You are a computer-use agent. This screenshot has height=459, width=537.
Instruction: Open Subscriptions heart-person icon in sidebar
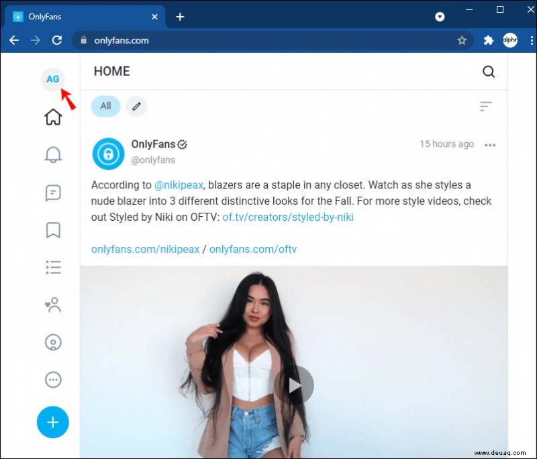pyautogui.click(x=53, y=305)
